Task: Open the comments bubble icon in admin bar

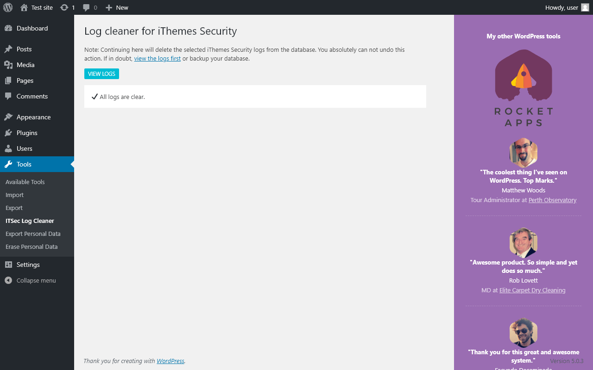Action: click(x=86, y=8)
